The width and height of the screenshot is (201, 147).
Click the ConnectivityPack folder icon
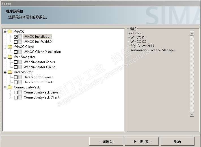coord(10,87)
